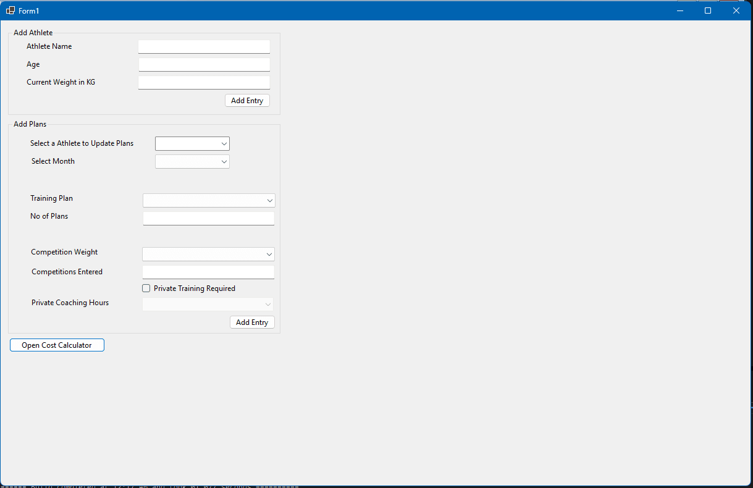Click the No of Plans input field
Viewport: 753px width, 488px height.
pos(208,219)
